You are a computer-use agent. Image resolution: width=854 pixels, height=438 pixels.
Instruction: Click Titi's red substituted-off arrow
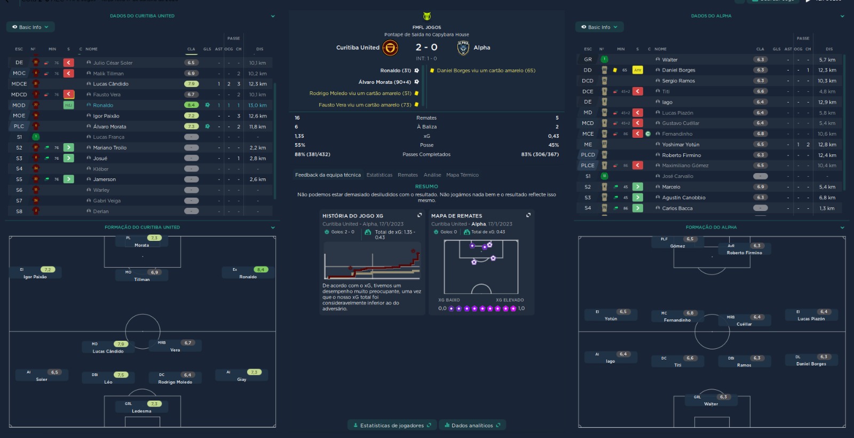638,91
